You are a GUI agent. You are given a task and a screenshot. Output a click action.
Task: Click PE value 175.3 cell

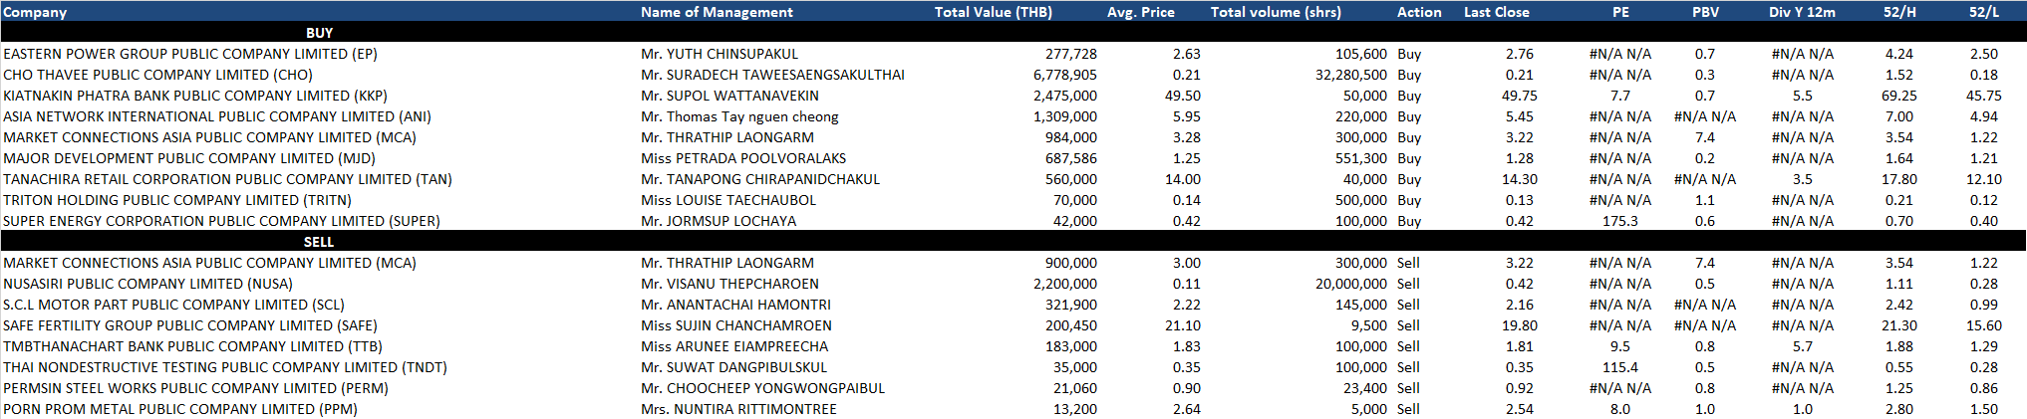(1620, 221)
